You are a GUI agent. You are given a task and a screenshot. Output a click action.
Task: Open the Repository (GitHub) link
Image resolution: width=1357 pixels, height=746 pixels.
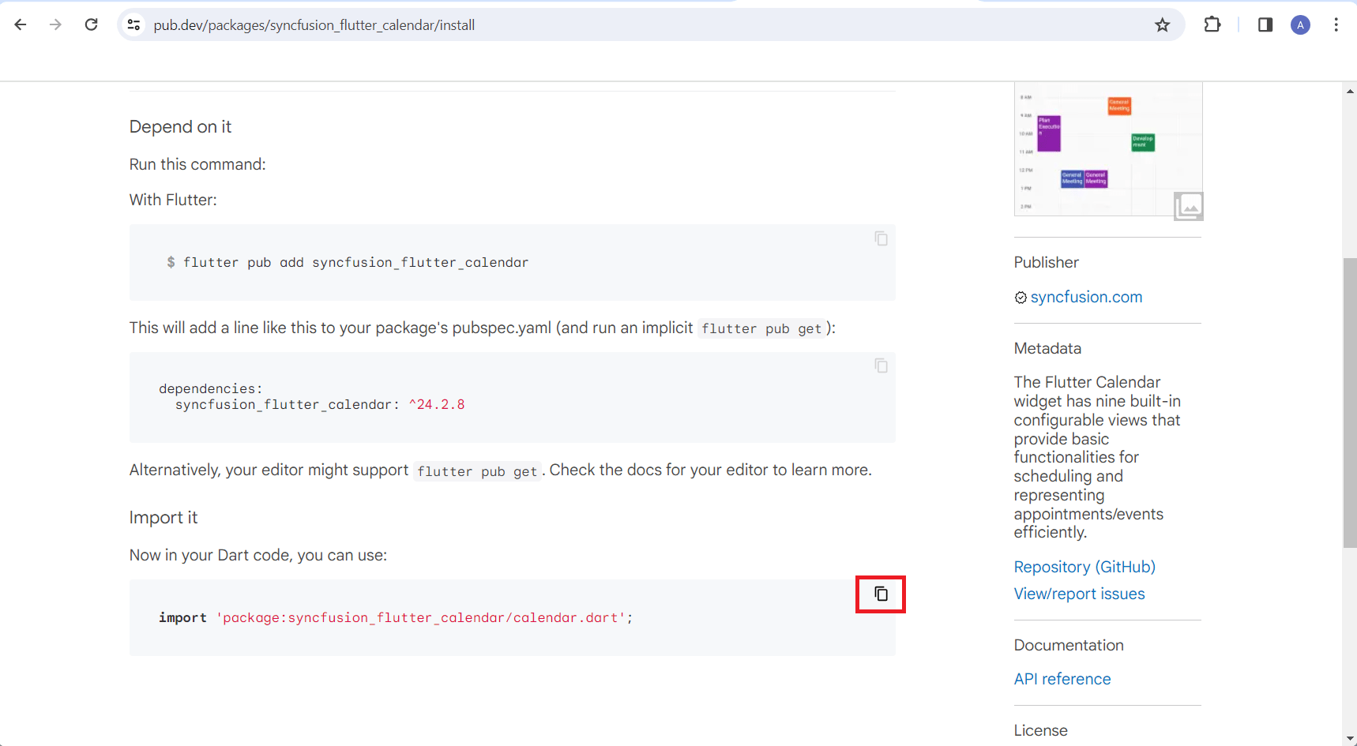1084,567
